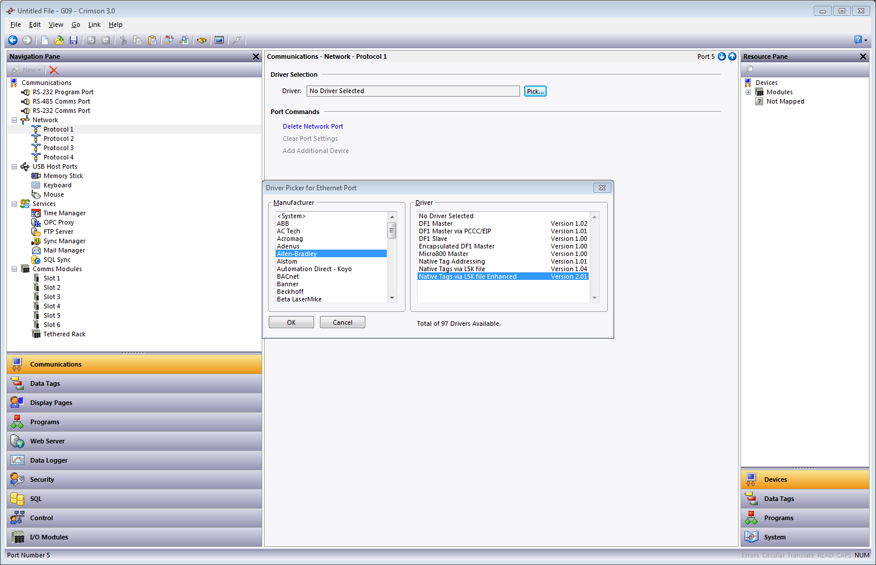The image size is (876, 565).
Task: Open the SQL category
Action: [134, 499]
